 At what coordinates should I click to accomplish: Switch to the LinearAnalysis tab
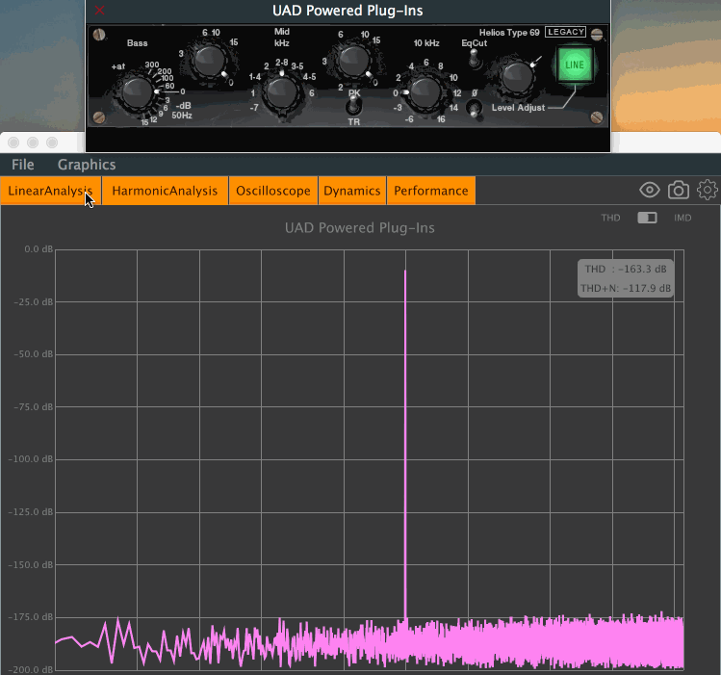click(51, 191)
